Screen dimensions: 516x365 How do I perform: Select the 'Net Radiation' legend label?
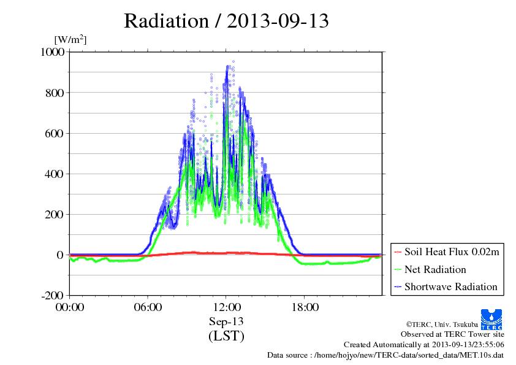pyautogui.click(x=435, y=269)
